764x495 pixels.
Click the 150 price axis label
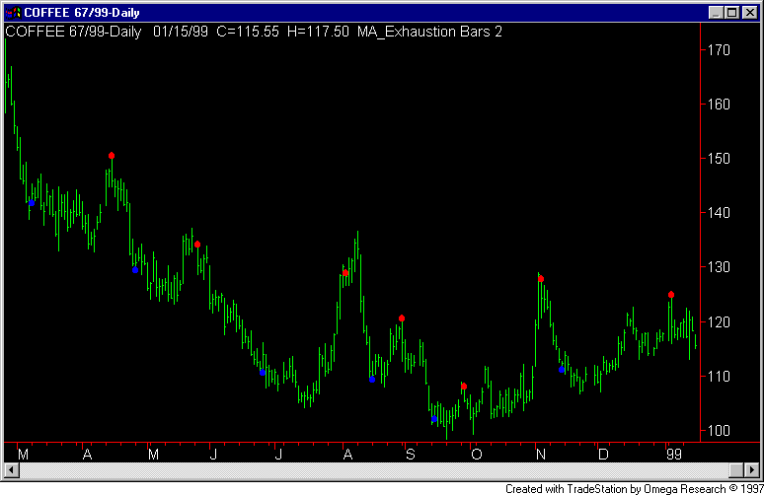[x=719, y=159]
